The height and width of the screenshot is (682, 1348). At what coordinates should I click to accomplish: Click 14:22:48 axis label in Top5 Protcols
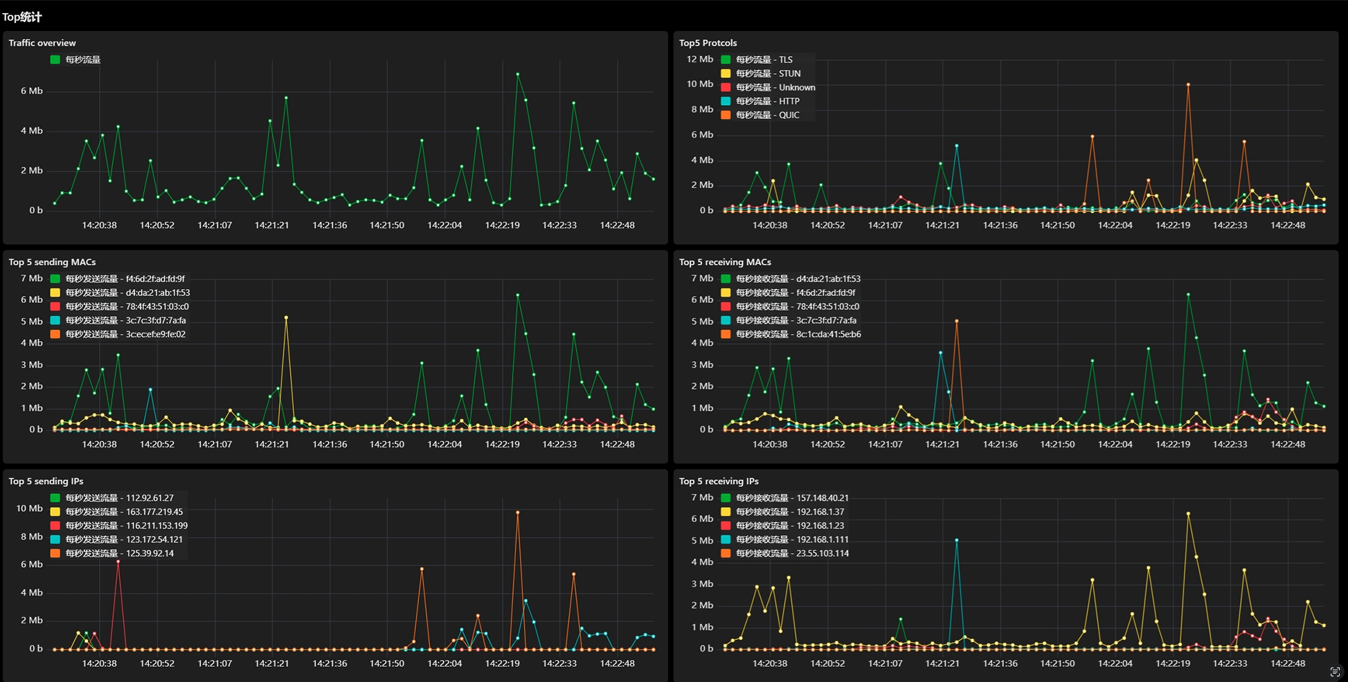[x=1288, y=225]
